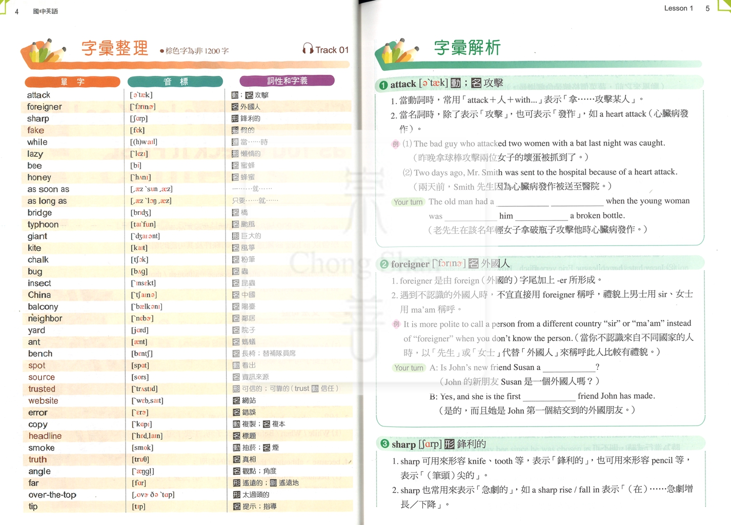
Task: Click the brown word "headline" in the list
Action: (x=45, y=436)
